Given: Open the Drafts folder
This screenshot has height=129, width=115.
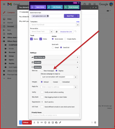Looking at the screenshot, I should (10, 34).
